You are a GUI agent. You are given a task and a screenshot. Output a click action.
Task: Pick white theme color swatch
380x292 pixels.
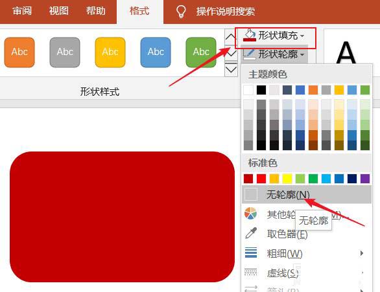pyautogui.click(x=248, y=90)
